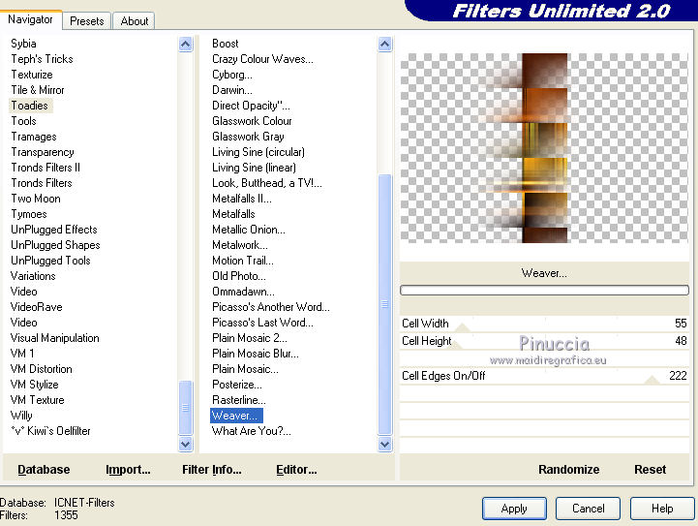Choose Living Sine (circular) filter
Viewport: 698px width, 526px height.
click(258, 152)
